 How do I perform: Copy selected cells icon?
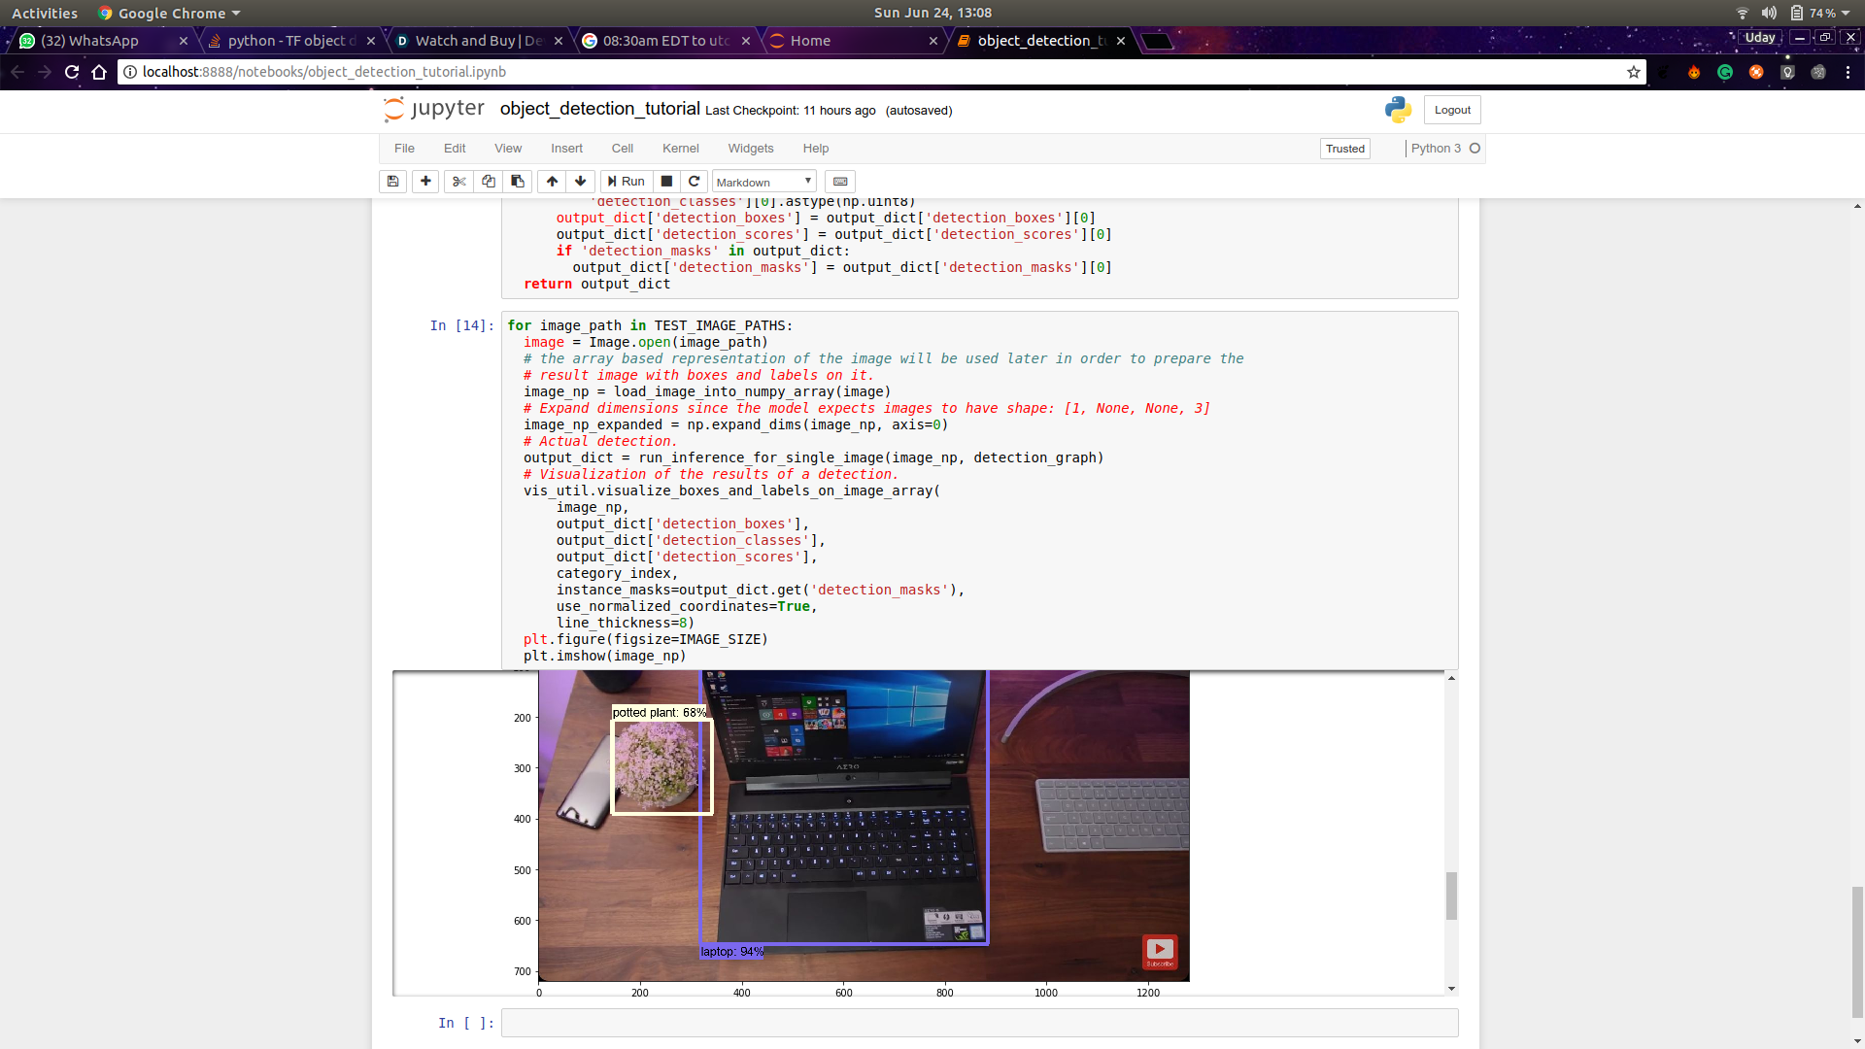489,182
